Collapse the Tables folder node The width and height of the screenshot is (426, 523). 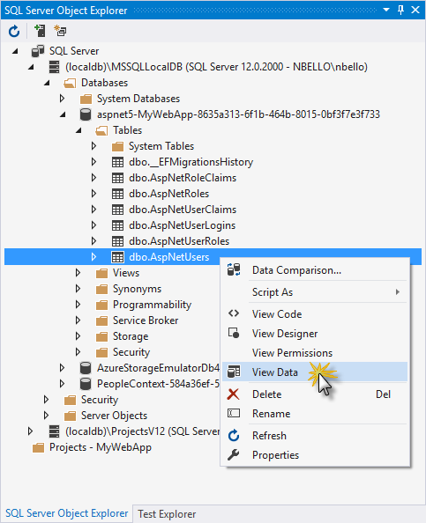[78, 130]
